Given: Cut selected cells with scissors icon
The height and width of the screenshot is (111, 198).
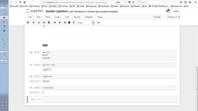Looking at the screenshot, I should [39, 23].
